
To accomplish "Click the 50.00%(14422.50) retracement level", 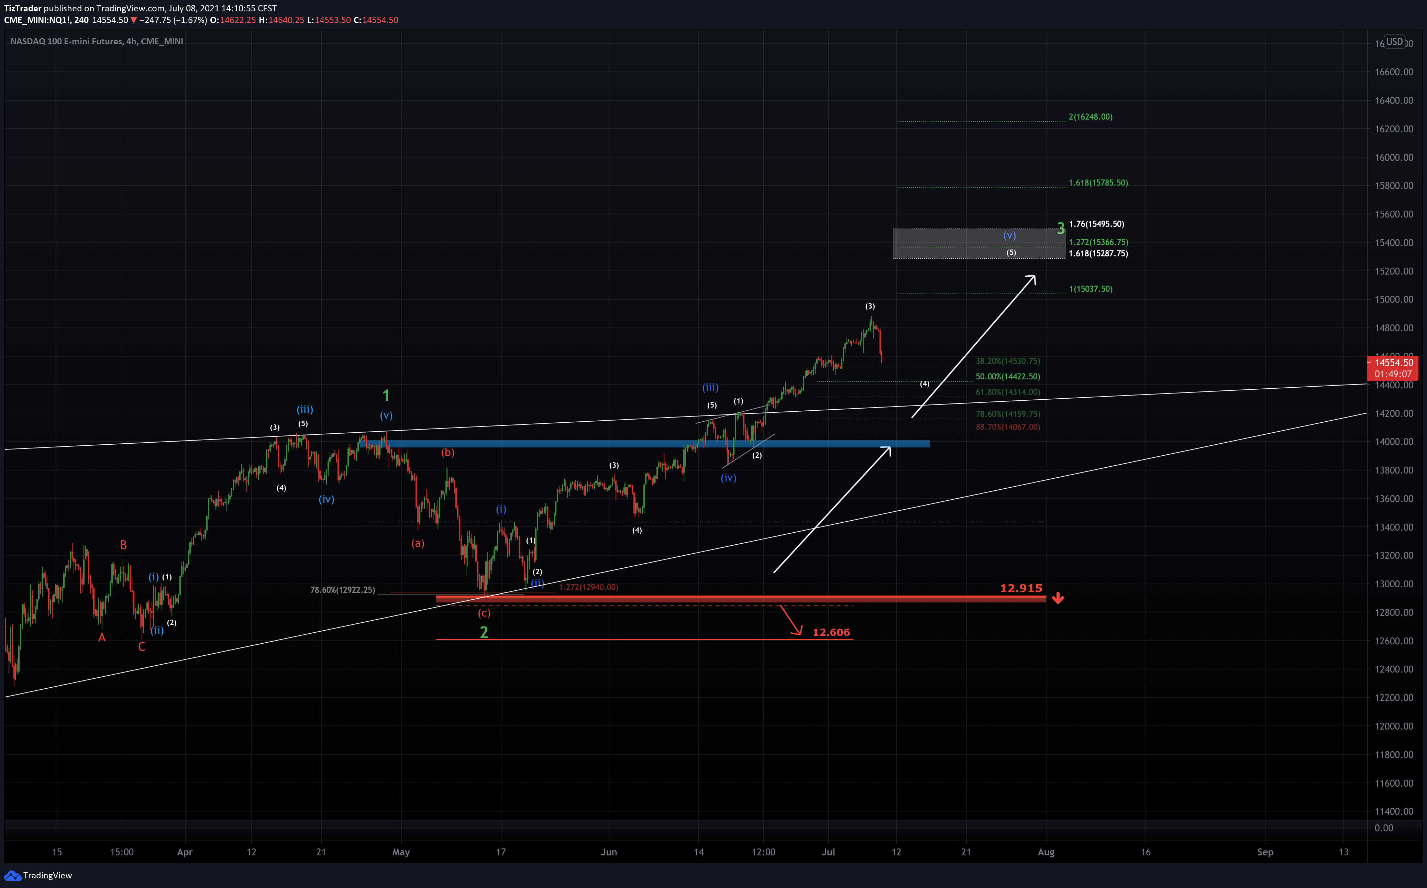I will click(1008, 376).
